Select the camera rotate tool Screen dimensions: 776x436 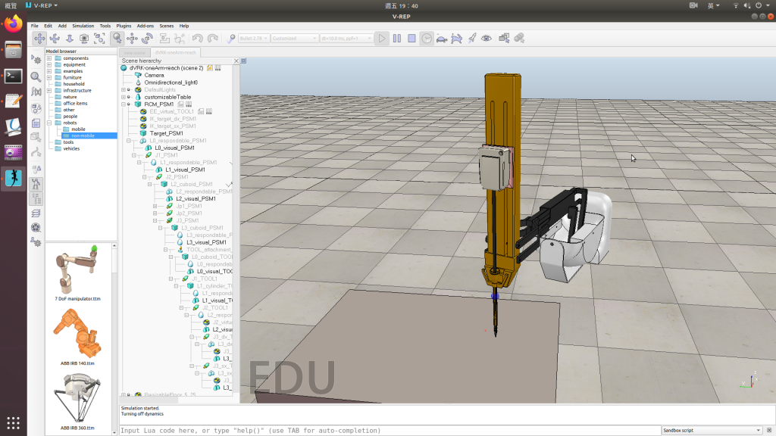(x=55, y=38)
